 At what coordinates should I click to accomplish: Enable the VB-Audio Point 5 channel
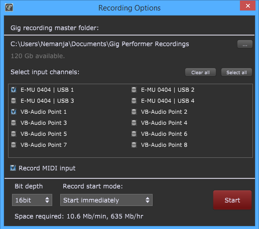[14, 134]
